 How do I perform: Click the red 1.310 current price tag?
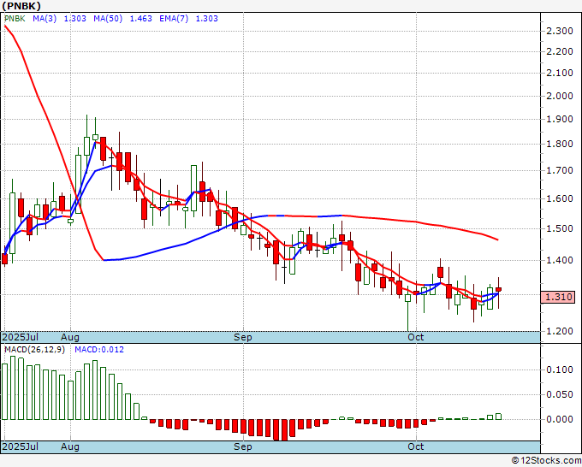558,297
